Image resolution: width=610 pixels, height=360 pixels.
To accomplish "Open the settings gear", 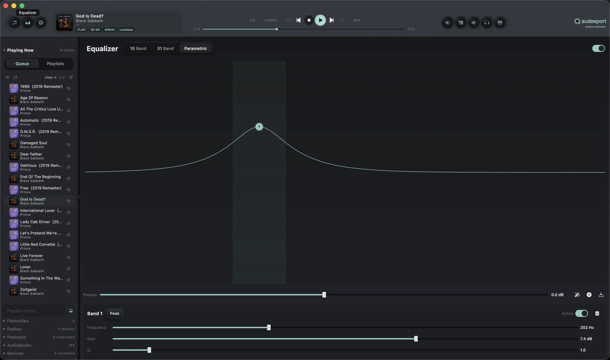I will tap(41, 23).
